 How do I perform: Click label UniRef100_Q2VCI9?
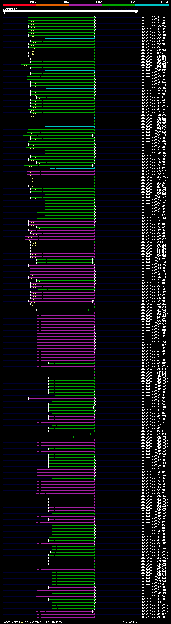pos(153,201)
